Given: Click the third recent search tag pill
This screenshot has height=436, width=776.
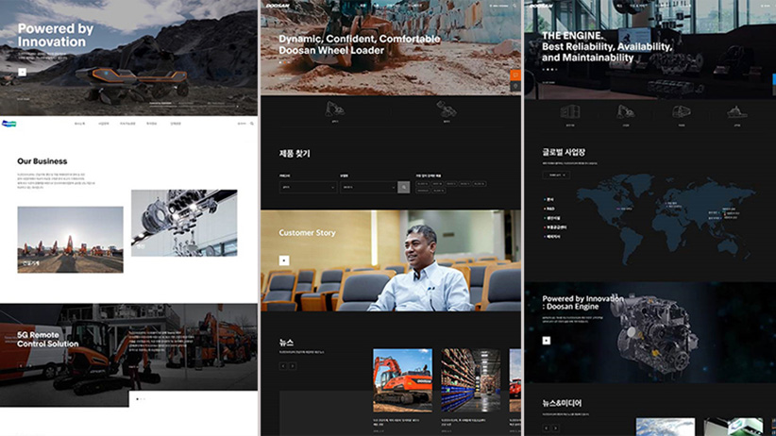Looking at the screenshot, I should 451,184.
